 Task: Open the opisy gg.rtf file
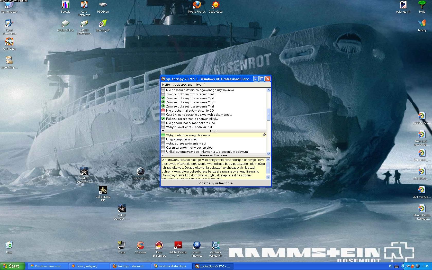pos(403,7)
